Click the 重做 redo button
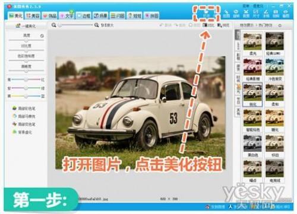This screenshot has width=297, height=214. click(x=180, y=25)
